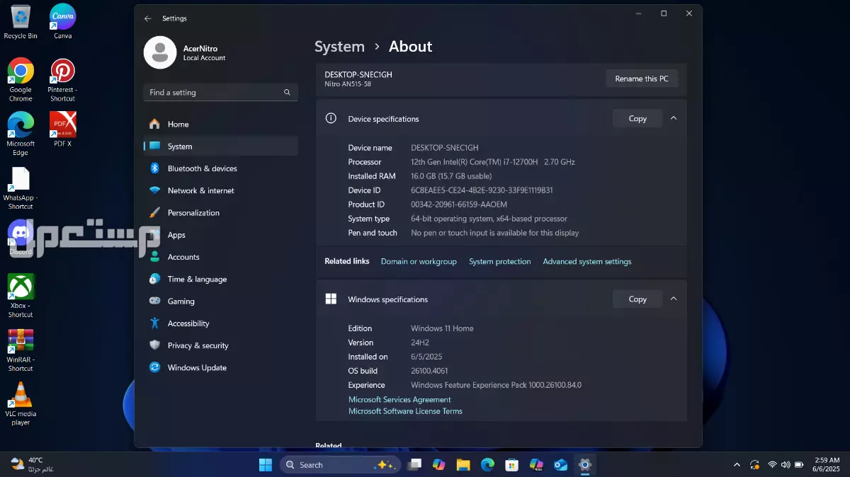Viewport: 850px width, 477px height.
Task: Click the Rename this PC button
Action: coord(642,79)
